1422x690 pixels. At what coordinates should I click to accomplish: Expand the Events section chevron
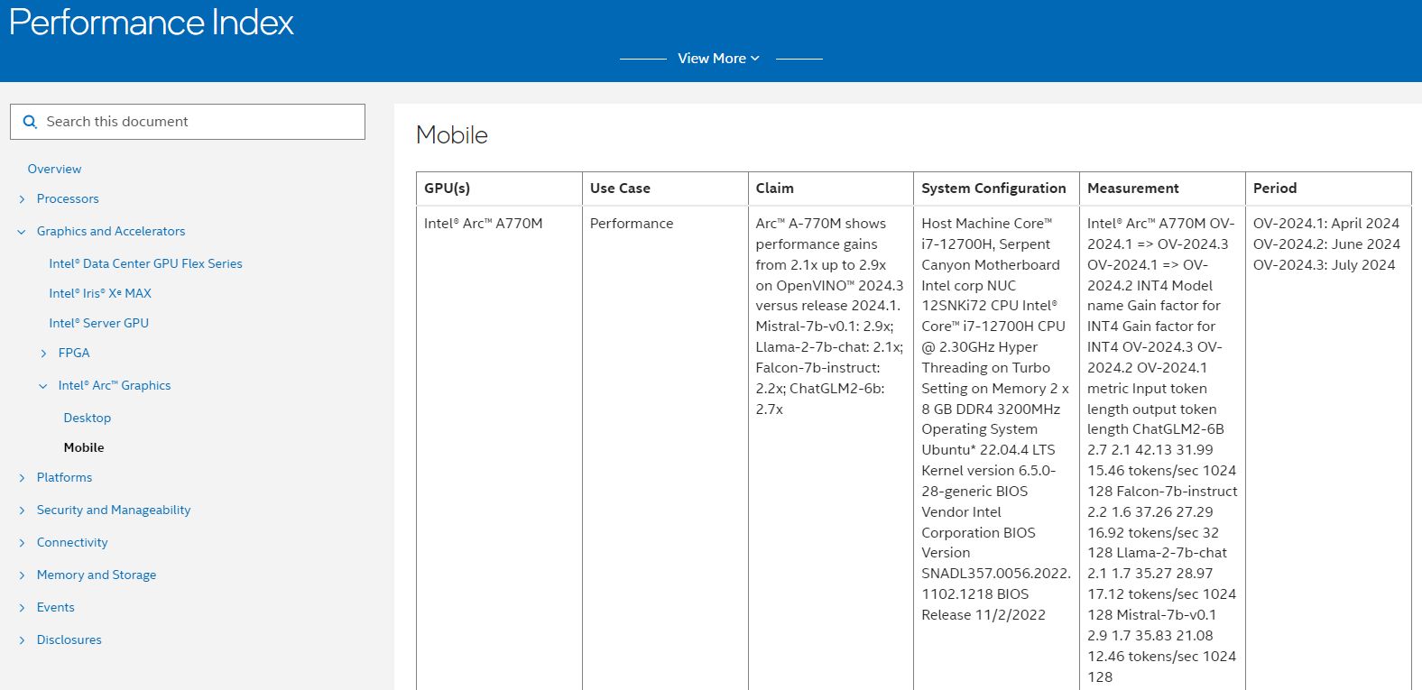(x=22, y=608)
